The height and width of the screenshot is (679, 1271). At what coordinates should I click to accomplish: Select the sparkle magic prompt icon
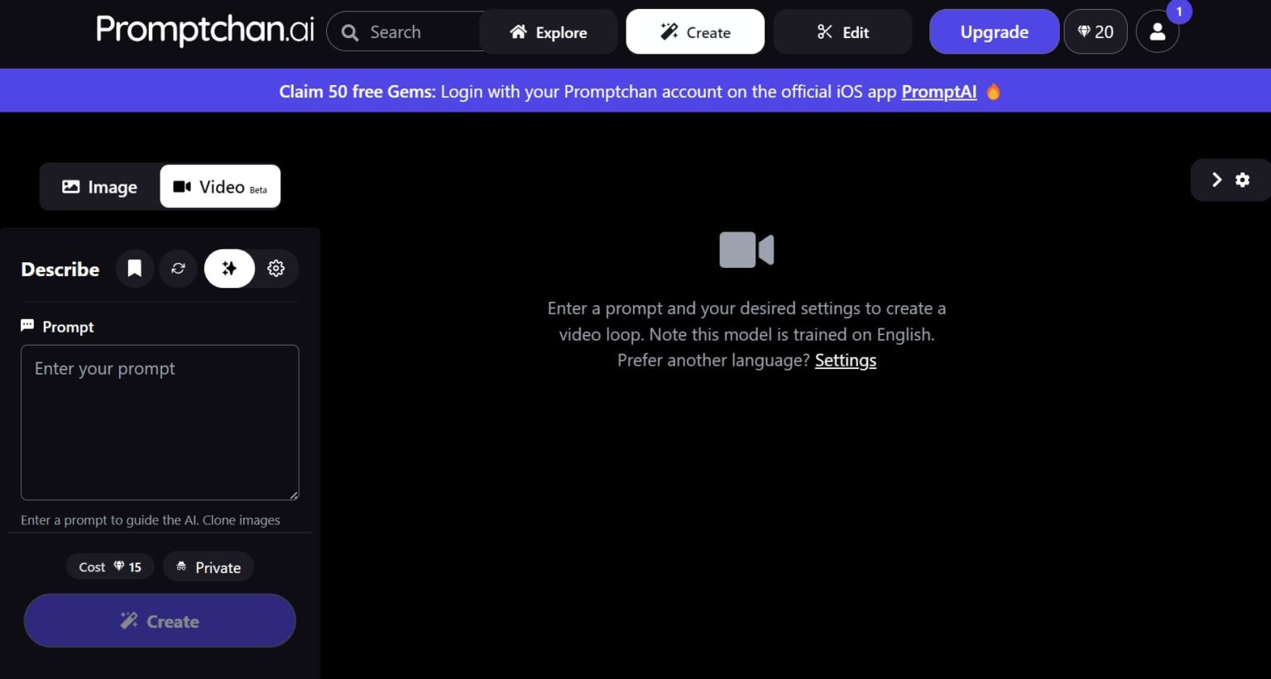tap(229, 269)
